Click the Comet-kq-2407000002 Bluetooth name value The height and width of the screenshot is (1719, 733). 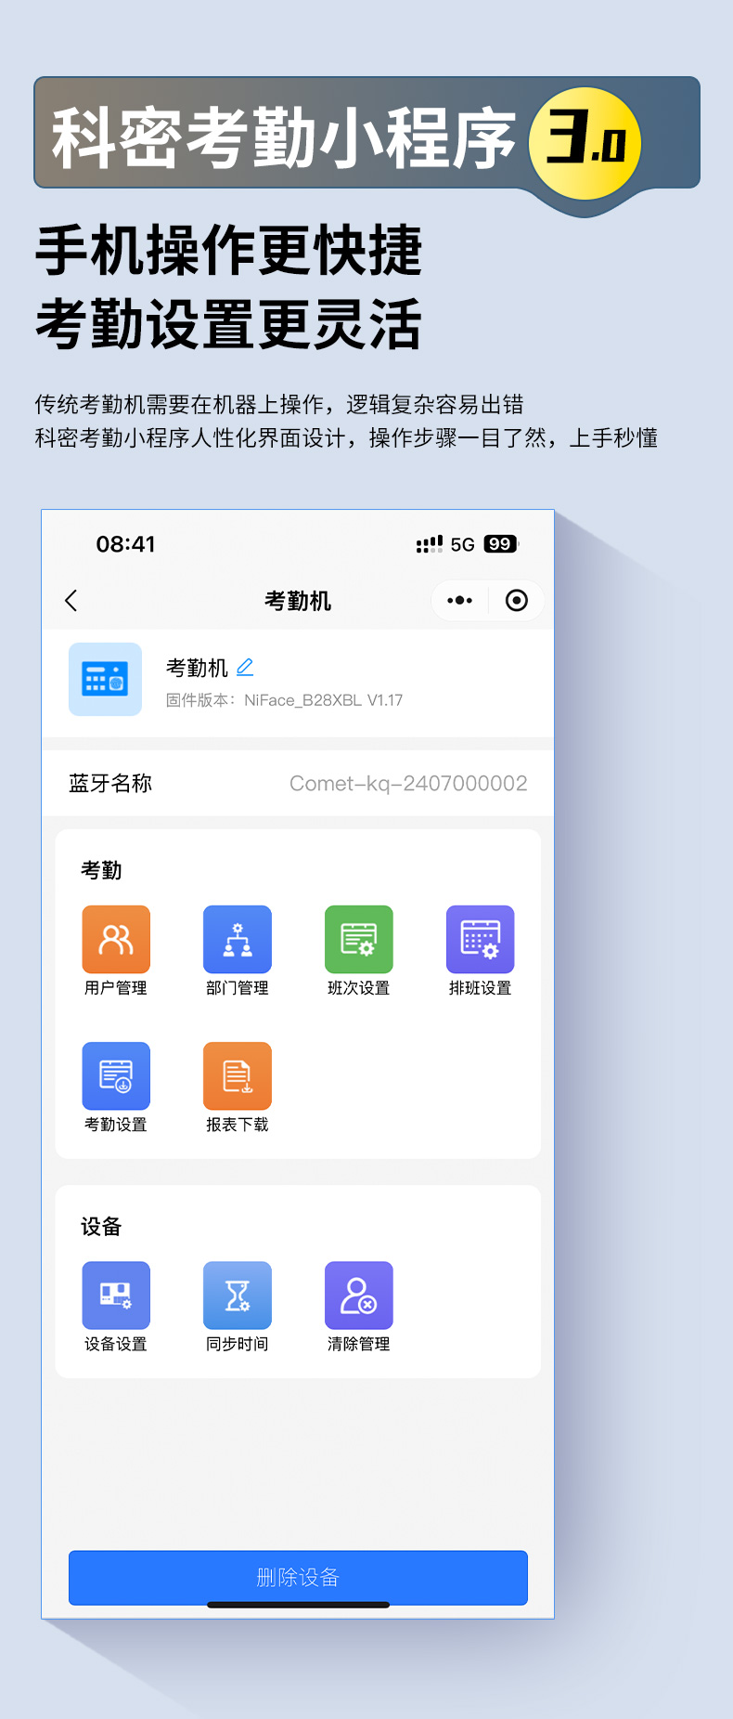408,784
